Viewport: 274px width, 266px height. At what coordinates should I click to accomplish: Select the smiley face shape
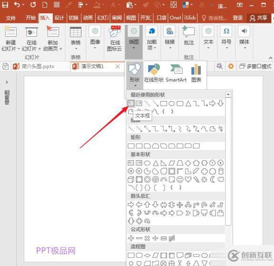point(180,179)
